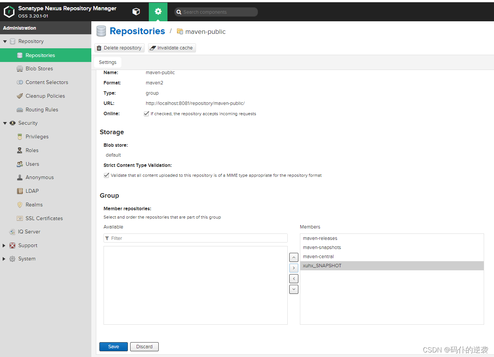The height and width of the screenshot is (357, 494).
Task: Click the repository URL text
Action: [x=195, y=103]
